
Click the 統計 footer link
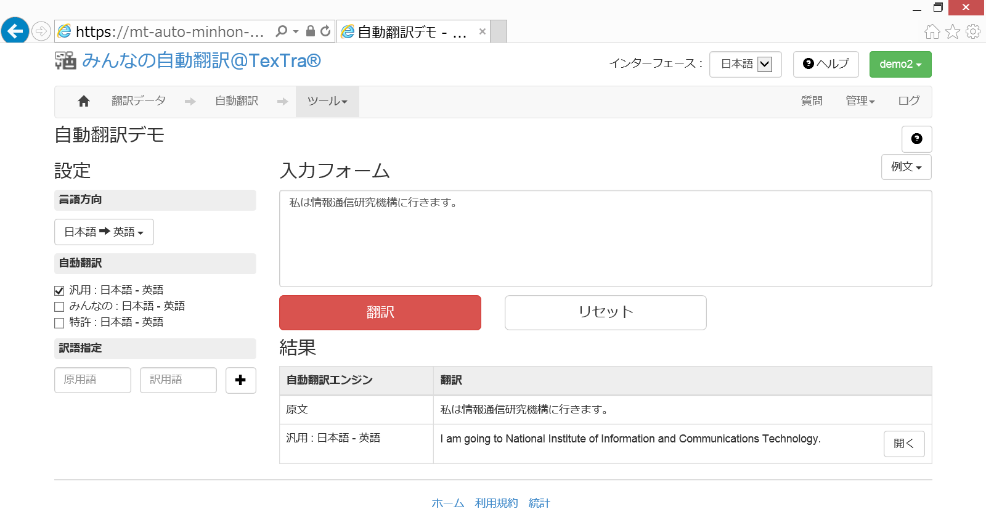point(539,503)
